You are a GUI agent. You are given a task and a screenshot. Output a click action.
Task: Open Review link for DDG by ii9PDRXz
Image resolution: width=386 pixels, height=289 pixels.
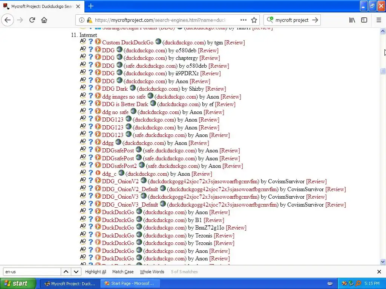coord(210,73)
